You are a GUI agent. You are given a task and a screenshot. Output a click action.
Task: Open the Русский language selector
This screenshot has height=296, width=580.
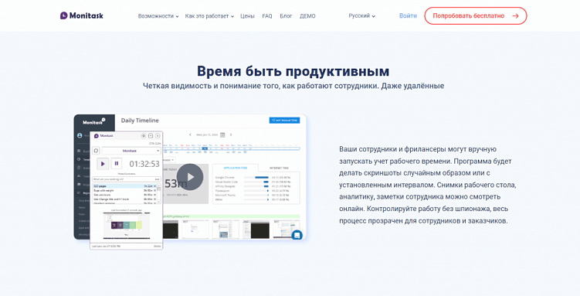361,16
